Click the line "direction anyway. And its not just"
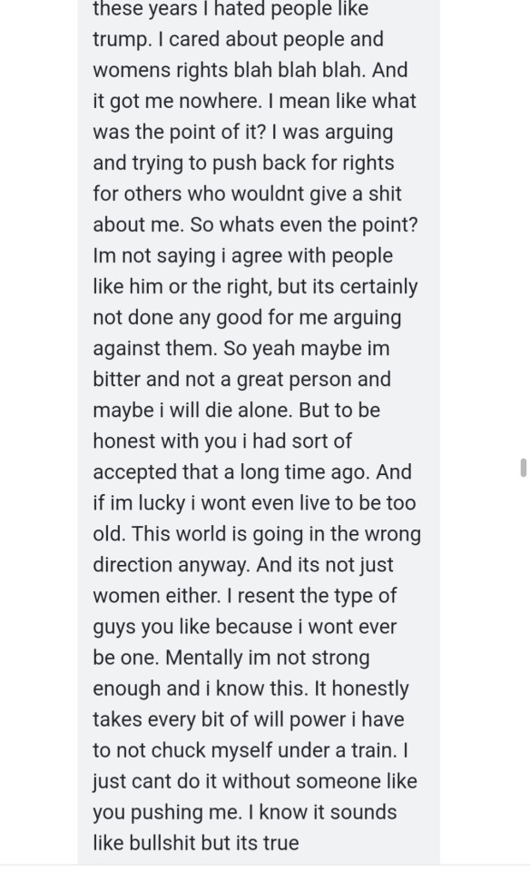Image resolution: width=530 pixels, height=872 pixels. (x=243, y=565)
